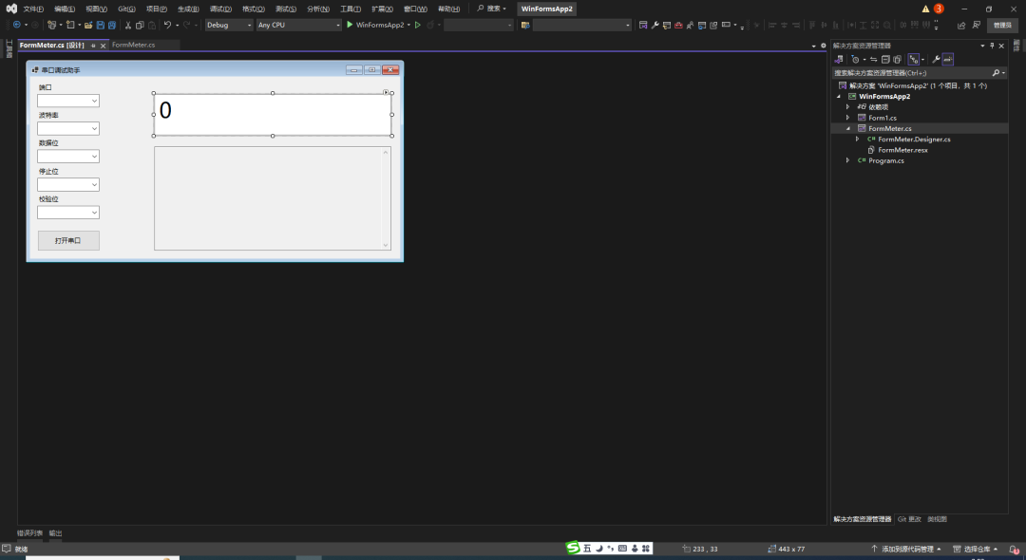Click Collapse All icon in Solution Explorer
The image size is (1026, 560).
pyautogui.click(x=884, y=59)
